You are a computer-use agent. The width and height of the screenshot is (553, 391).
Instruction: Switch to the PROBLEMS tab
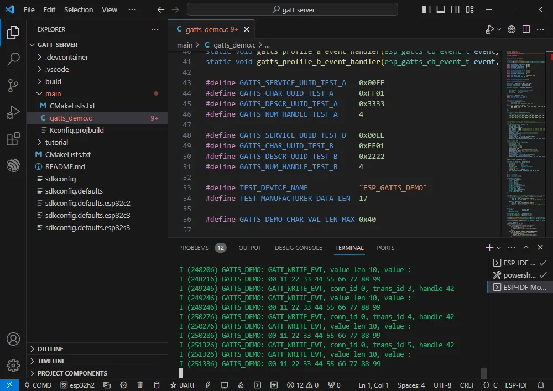pos(194,248)
